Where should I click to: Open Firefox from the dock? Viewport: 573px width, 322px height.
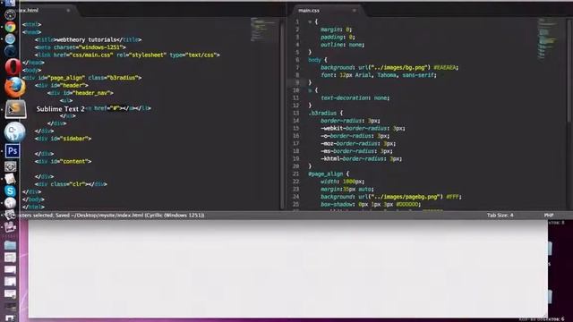15,88
